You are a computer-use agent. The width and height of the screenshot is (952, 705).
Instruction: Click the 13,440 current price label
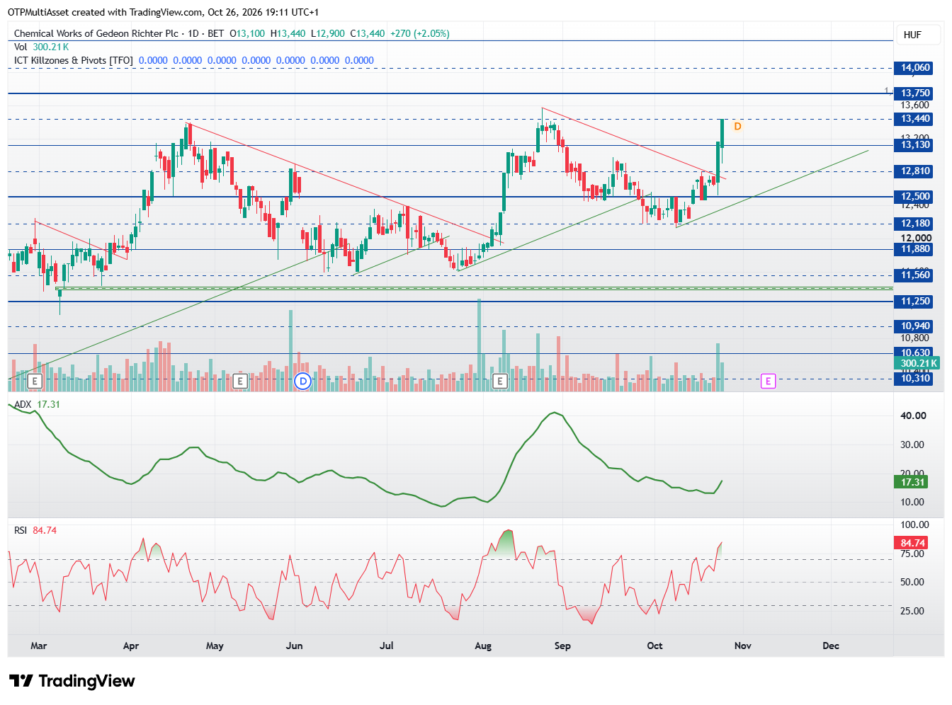point(914,119)
